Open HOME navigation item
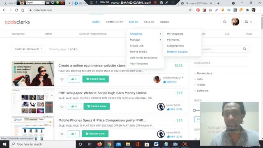Image resolution: width=263 pixels, height=148 pixels. (96, 22)
